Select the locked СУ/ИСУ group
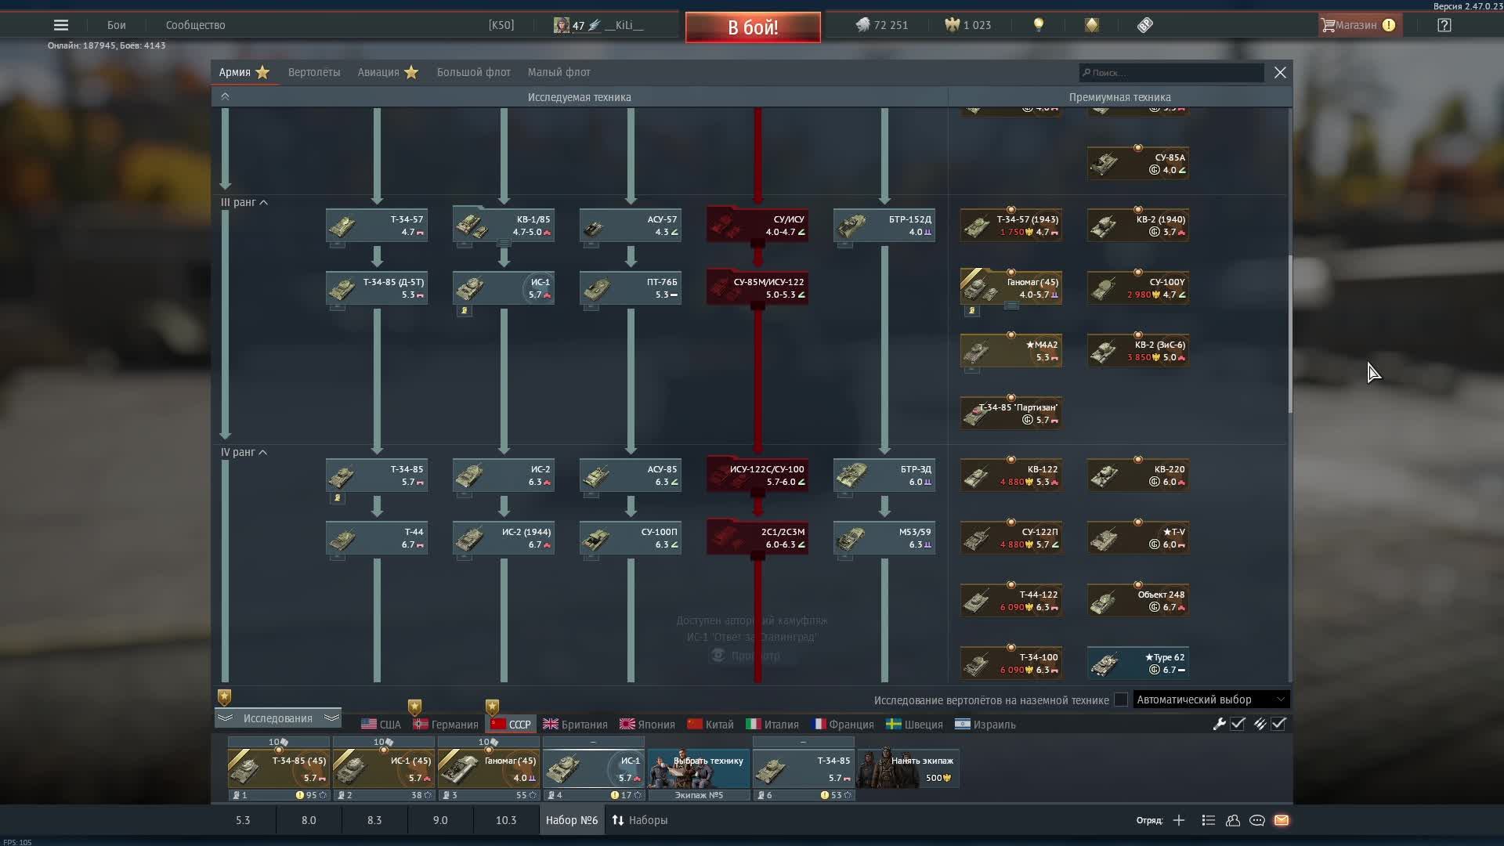 tap(757, 224)
